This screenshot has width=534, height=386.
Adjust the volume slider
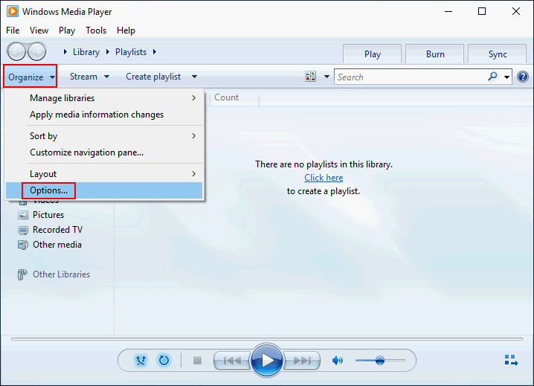380,360
